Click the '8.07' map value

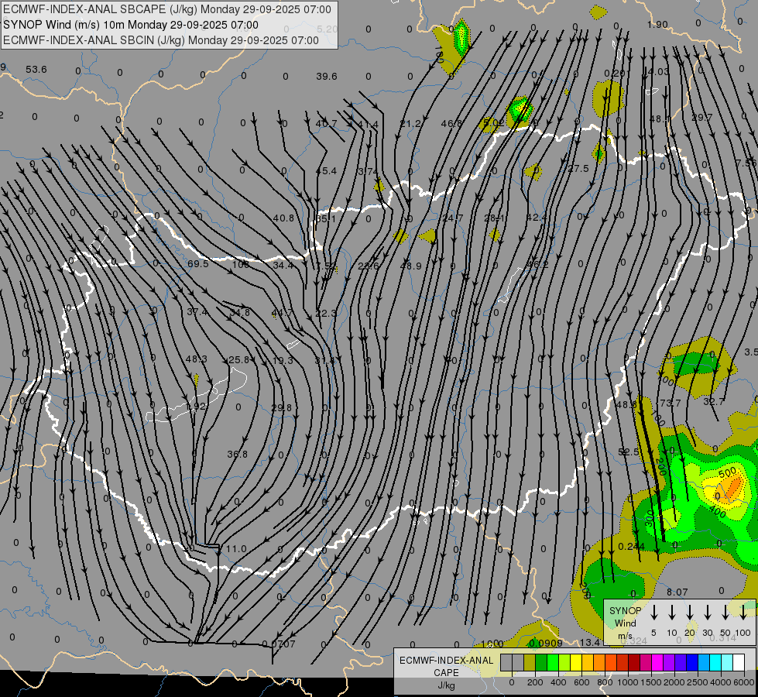pos(677,592)
